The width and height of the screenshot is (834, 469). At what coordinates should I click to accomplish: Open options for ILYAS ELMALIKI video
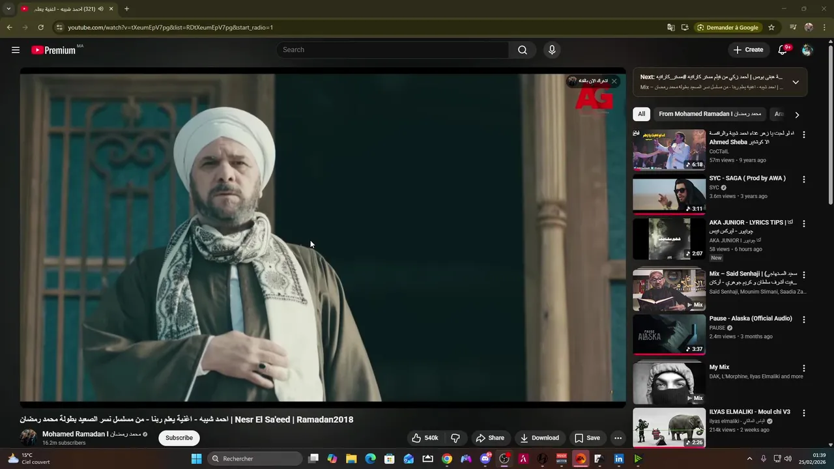[803, 413]
